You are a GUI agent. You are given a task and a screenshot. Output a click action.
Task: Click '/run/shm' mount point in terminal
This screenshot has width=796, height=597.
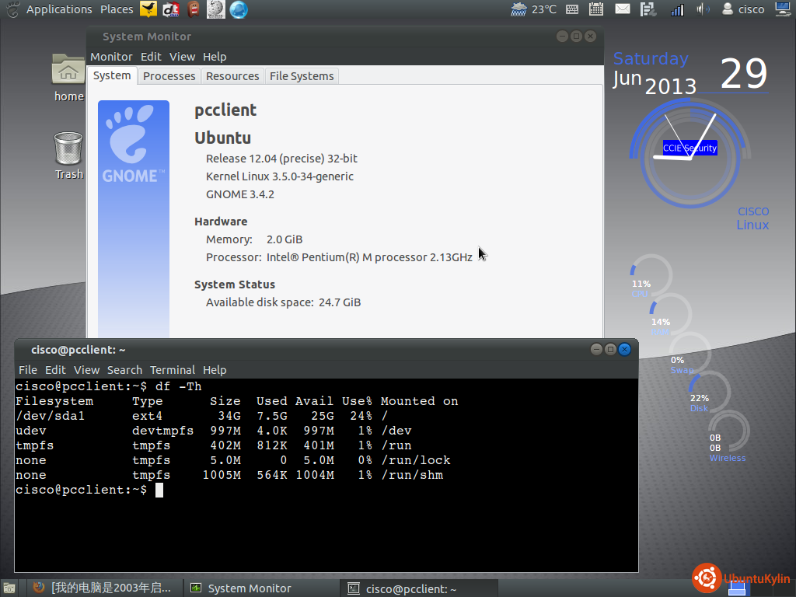[x=412, y=475]
